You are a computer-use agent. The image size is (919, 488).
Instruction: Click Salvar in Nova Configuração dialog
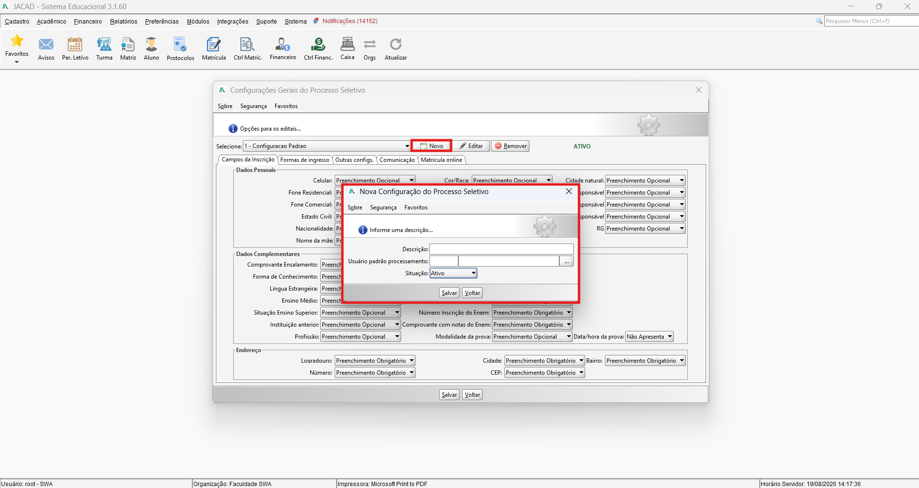coord(449,293)
